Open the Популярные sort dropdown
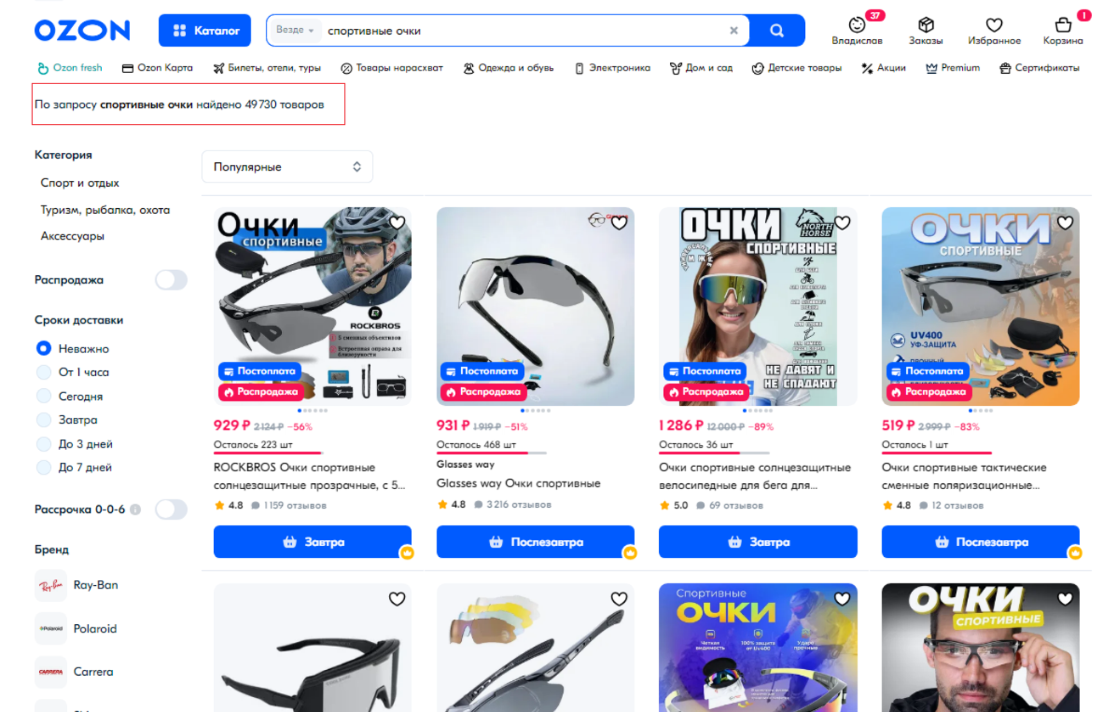Screen dimensions: 1103x712 287,167
